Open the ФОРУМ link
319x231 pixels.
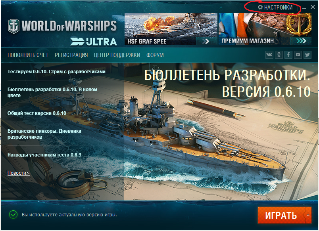(155, 55)
